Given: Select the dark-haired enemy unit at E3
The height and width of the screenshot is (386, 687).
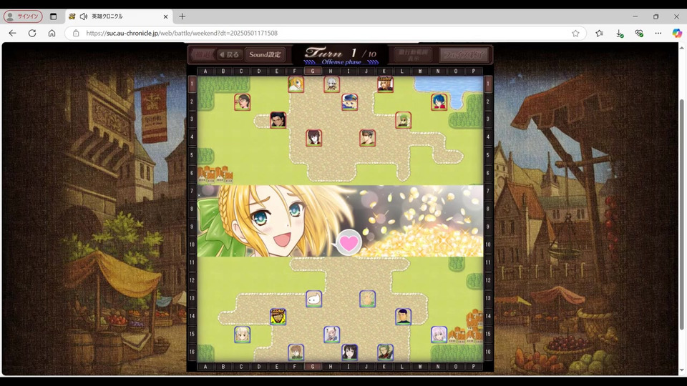Looking at the screenshot, I should click(x=278, y=120).
